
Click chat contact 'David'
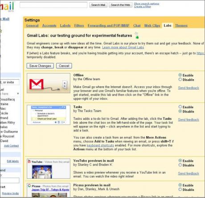point(4,141)
